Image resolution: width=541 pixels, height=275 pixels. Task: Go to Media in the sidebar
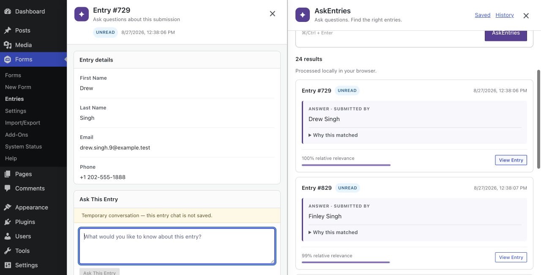33,45
